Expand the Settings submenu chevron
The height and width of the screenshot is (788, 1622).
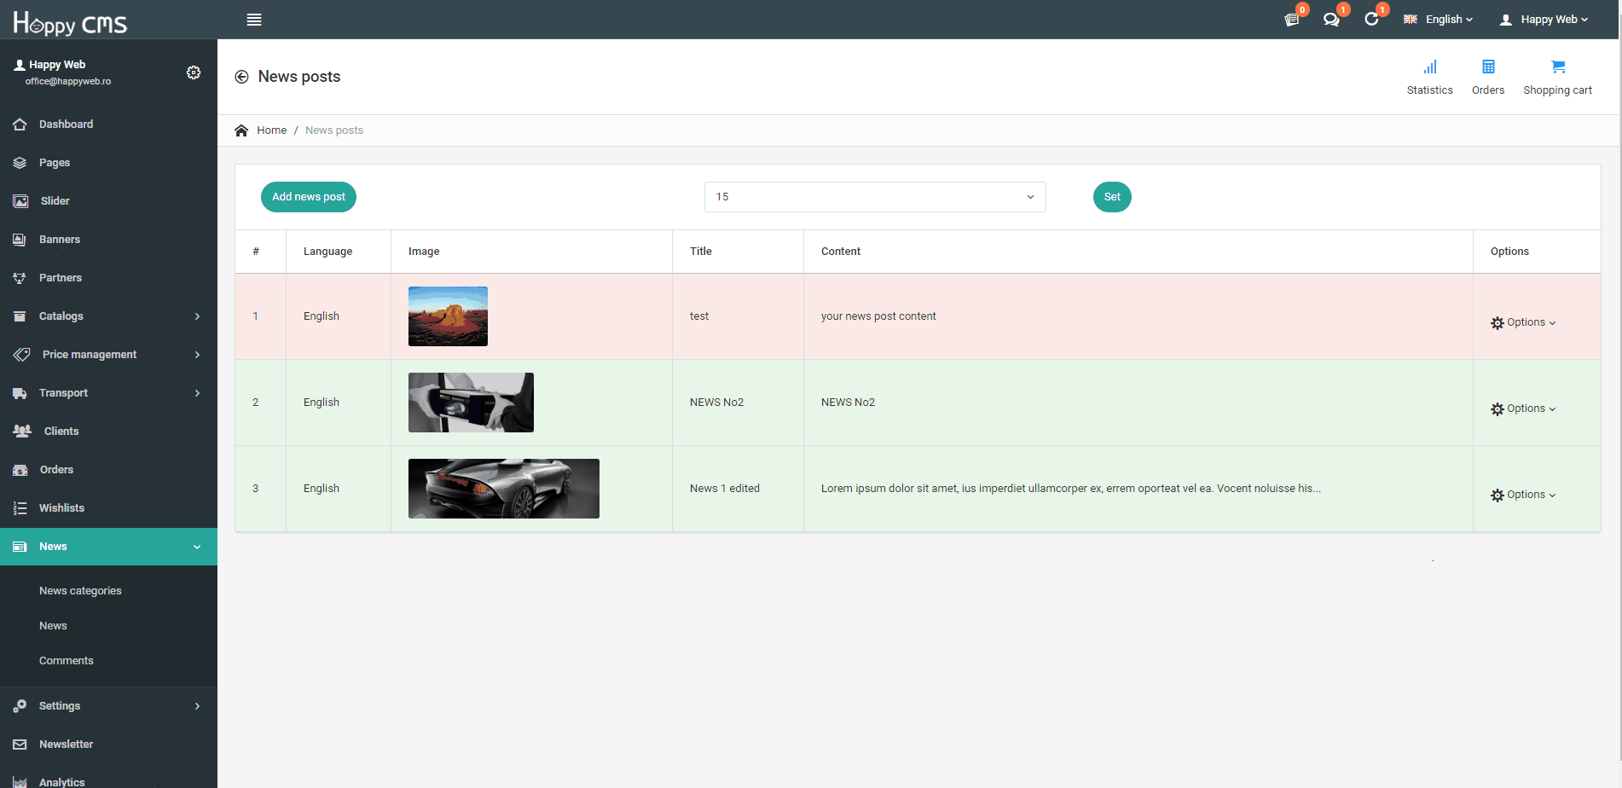coord(197,706)
